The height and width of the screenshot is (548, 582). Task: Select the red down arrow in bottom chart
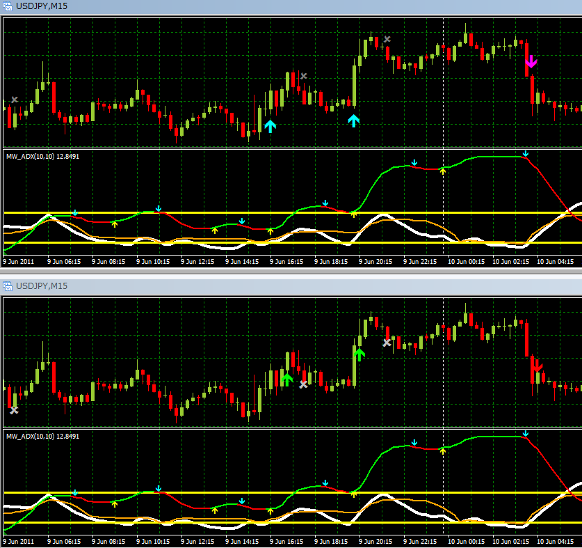pos(537,366)
